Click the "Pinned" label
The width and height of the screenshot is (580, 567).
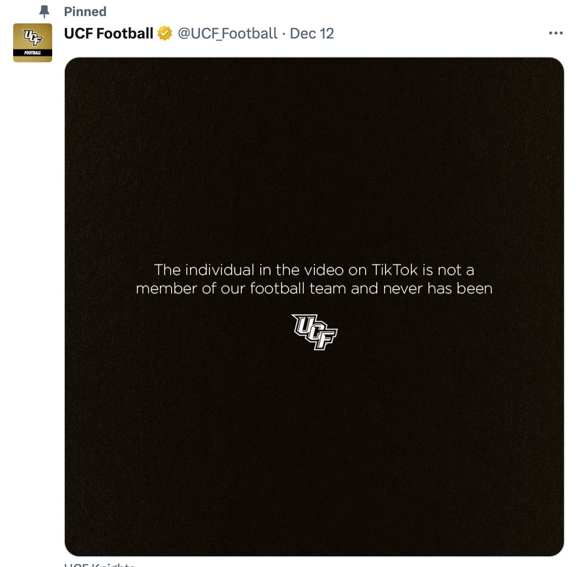85,12
